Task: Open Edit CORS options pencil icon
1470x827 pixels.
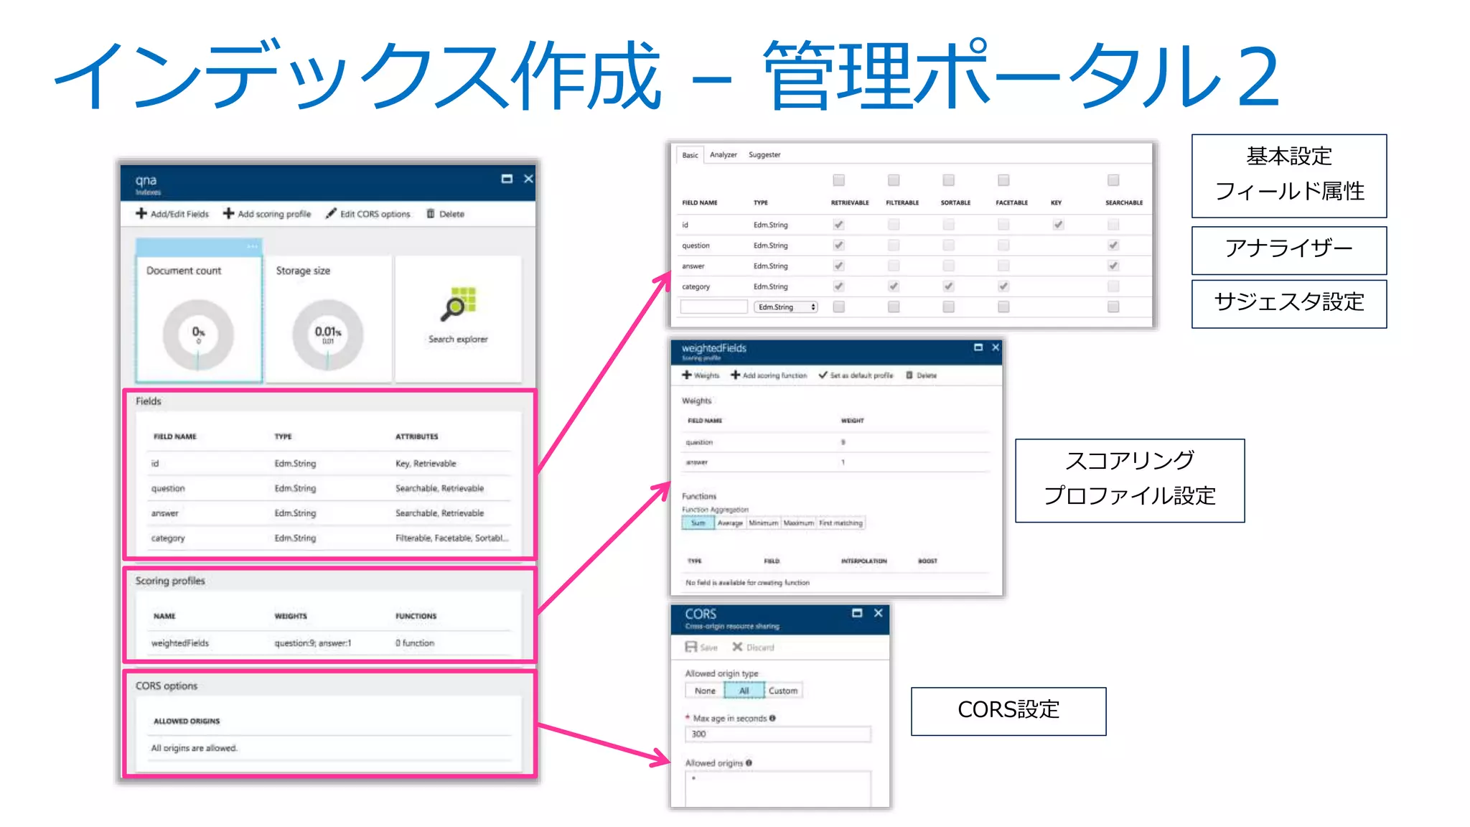Action: click(331, 214)
